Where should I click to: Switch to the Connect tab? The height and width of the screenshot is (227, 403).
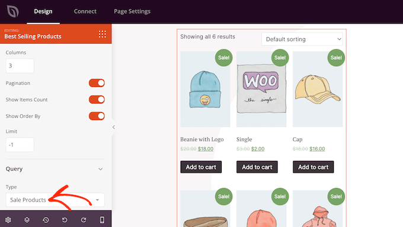tap(85, 11)
